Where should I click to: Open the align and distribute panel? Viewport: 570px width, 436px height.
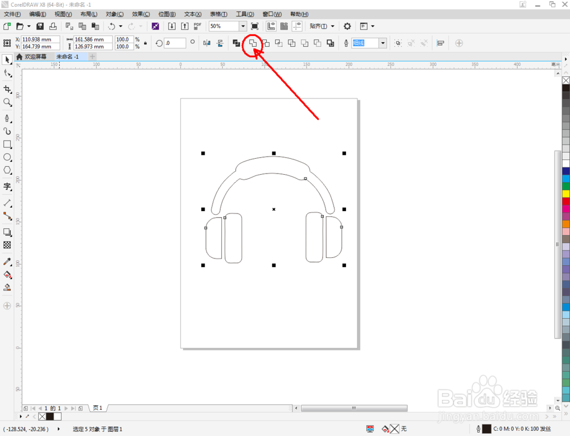point(440,43)
